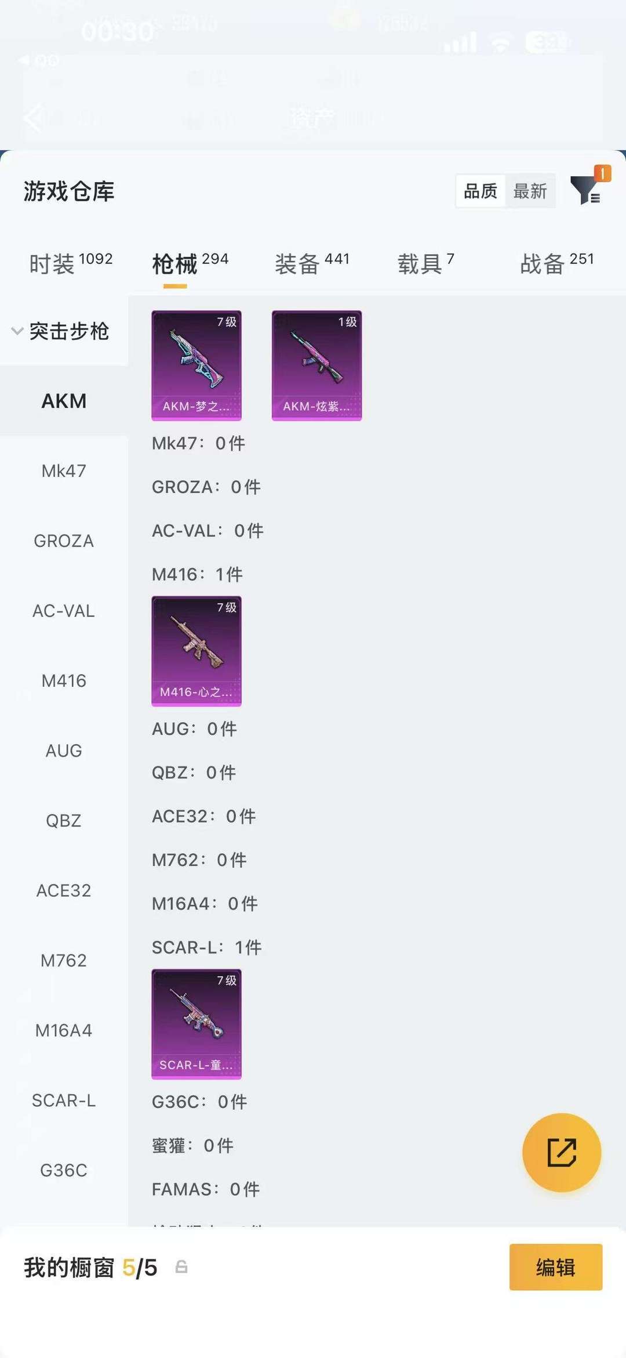Open the AKM-梦之 skin card
This screenshot has height=1358, width=626.
(196, 365)
